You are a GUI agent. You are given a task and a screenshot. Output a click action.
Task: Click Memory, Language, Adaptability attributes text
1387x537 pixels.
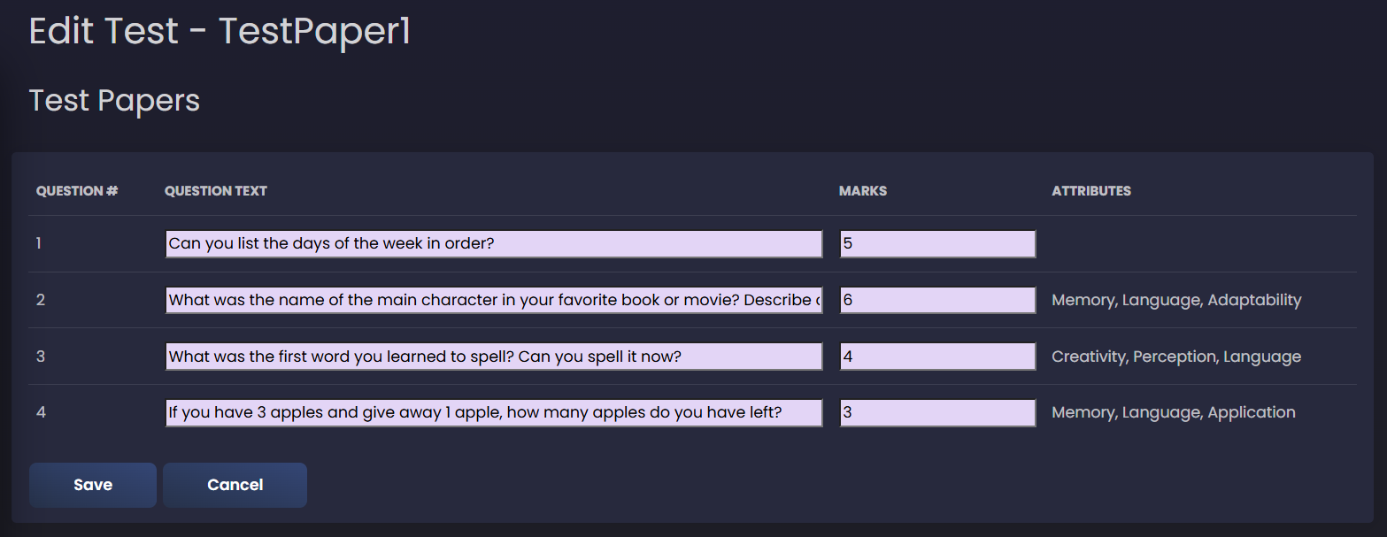click(1176, 300)
